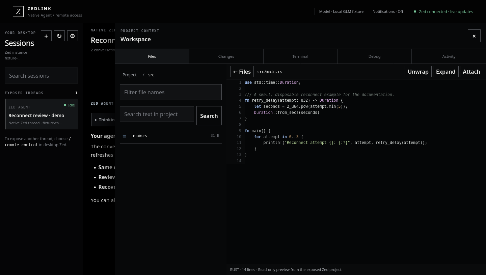Click code line number 11
The height and width of the screenshot is (275, 486).
[x=239, y=143]
